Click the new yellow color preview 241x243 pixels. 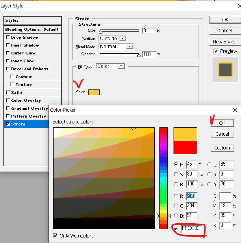pyautogui.click(x=185, y=134)
